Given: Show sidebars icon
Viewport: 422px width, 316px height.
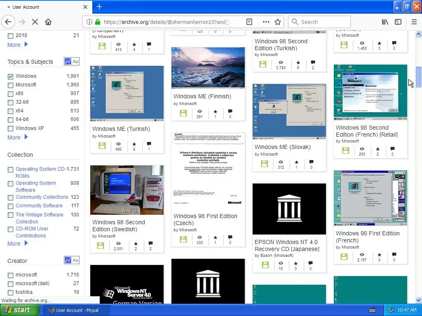Looking at the screenshot, I should [x=398, y=22].
